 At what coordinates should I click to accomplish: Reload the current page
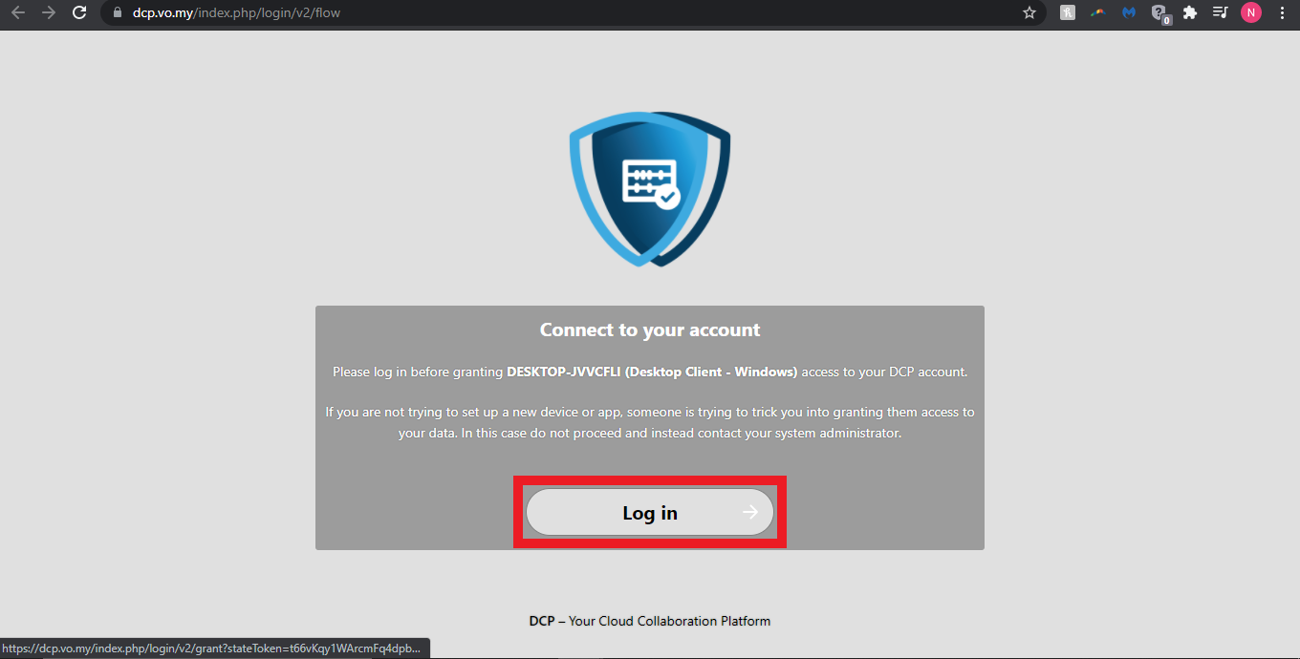[79, 12]
